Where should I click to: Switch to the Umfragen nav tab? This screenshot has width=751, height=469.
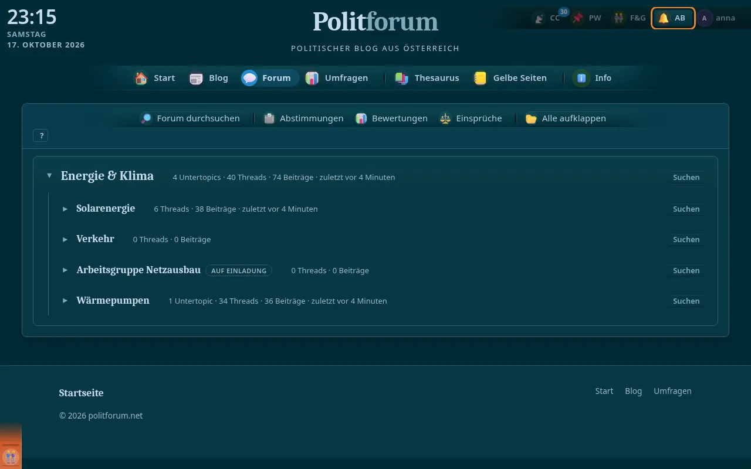[337, 78]
